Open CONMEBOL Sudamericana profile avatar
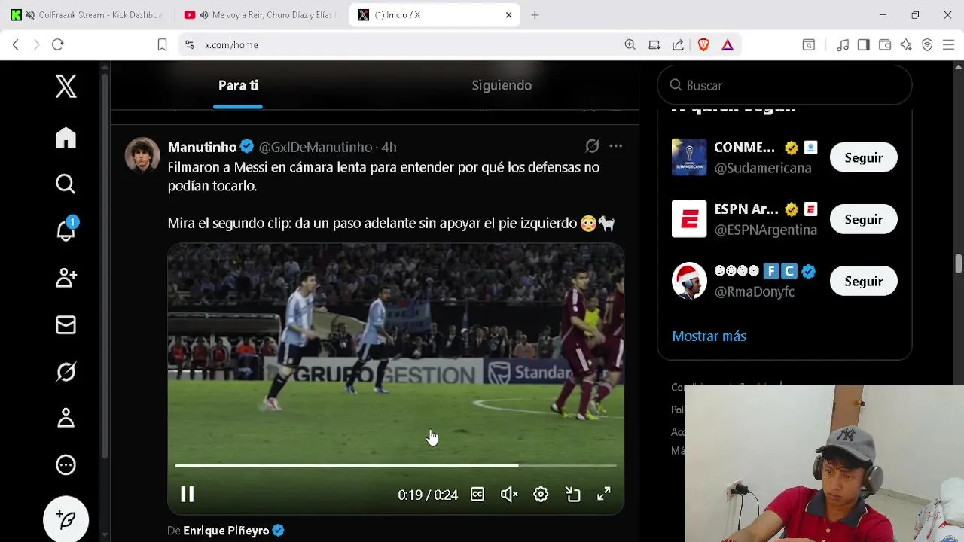 tap(689, 157)
